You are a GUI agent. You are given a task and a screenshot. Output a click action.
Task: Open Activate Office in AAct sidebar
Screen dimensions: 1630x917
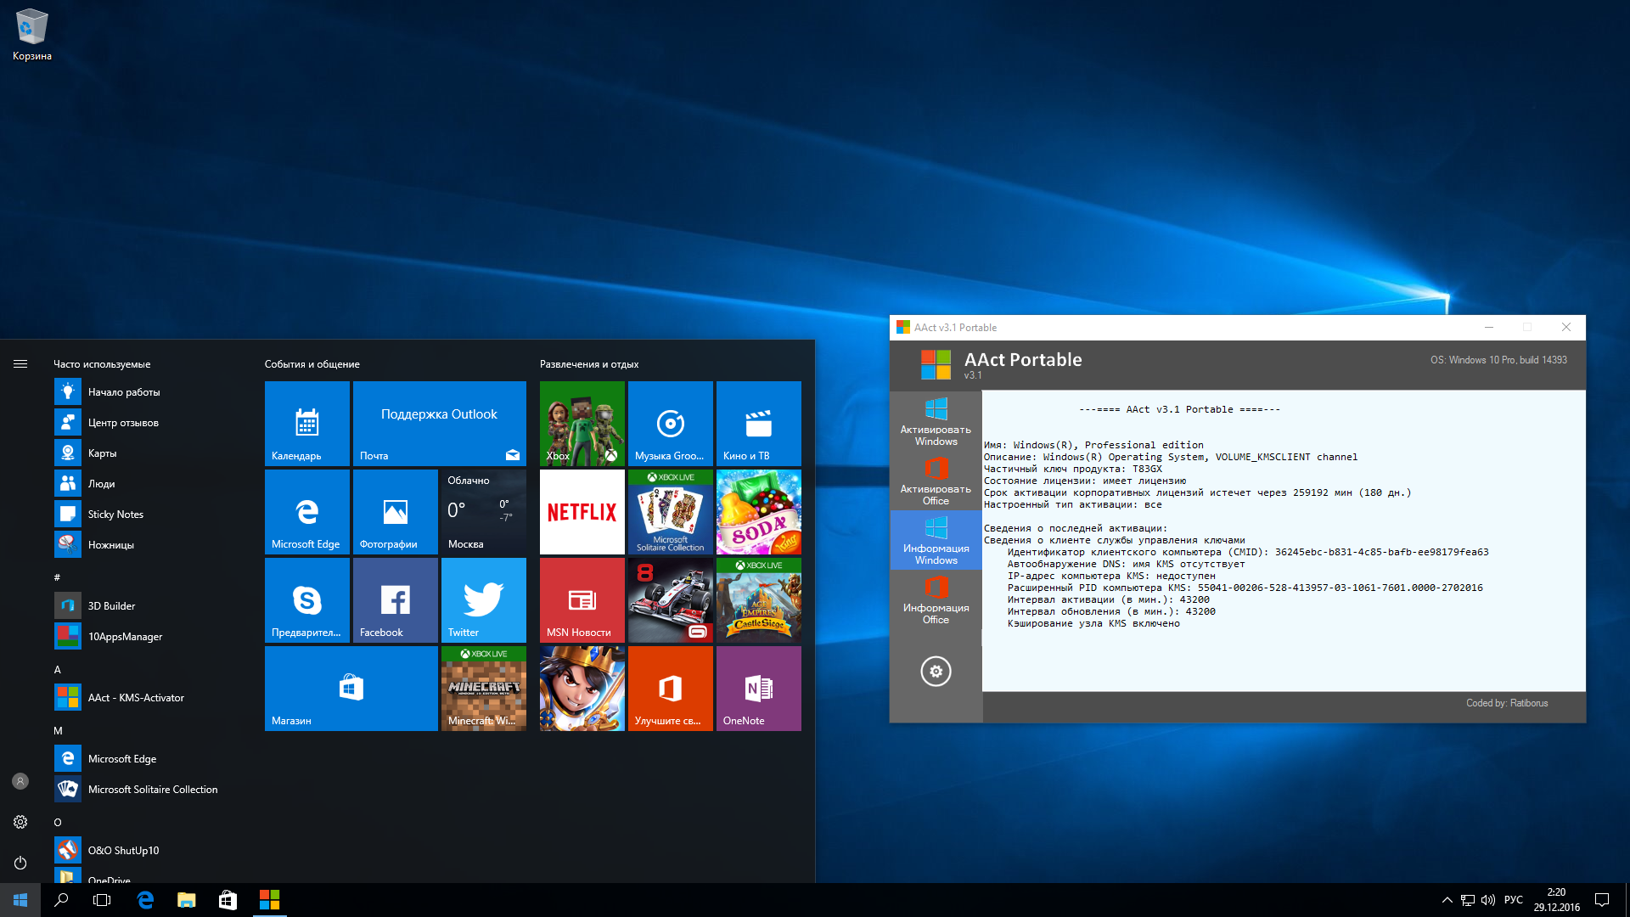pyautogui.click(x=936, y=481)
